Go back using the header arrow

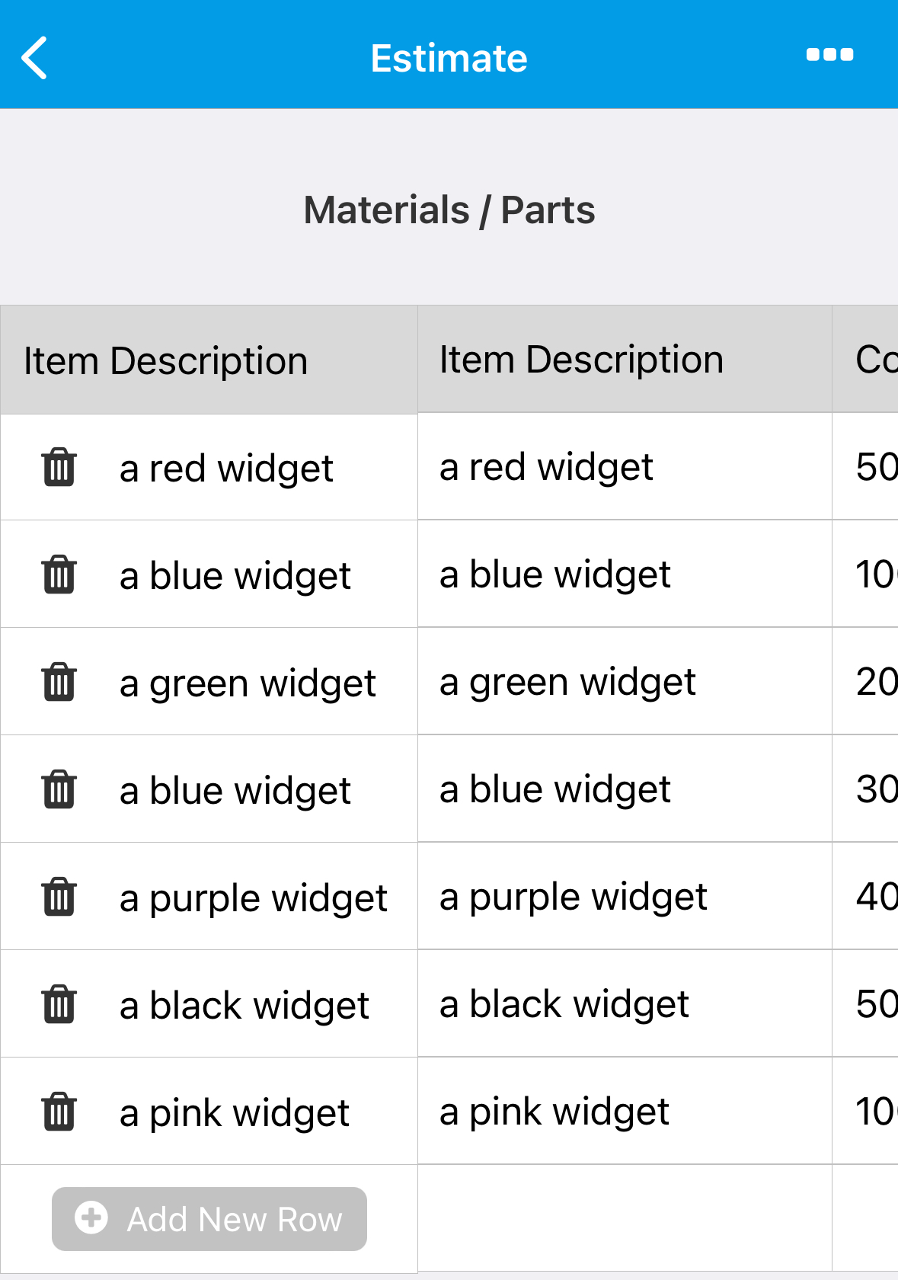(34, 58)
